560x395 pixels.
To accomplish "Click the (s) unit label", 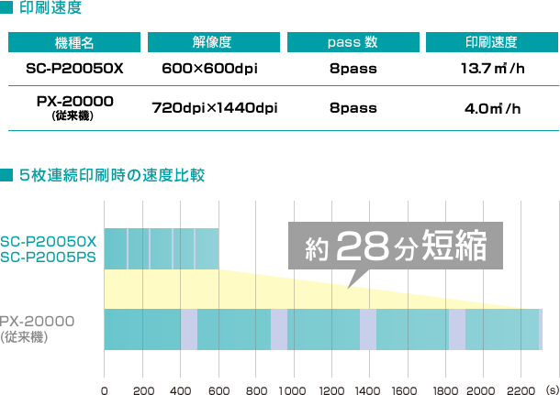I will tap(553, 390).
